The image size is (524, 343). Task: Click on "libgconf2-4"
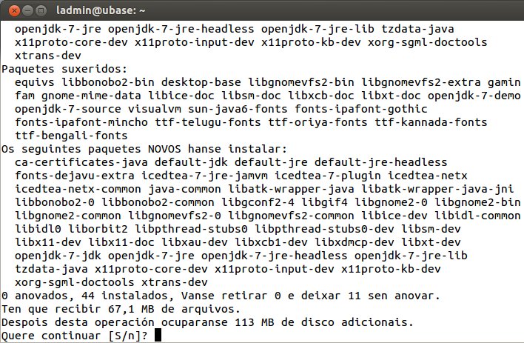pos(258,202)
